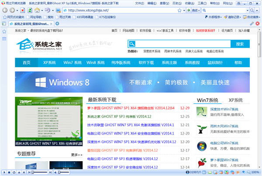Click the website search input field
This screenshot has height=176, width=262.
[183, 44]
